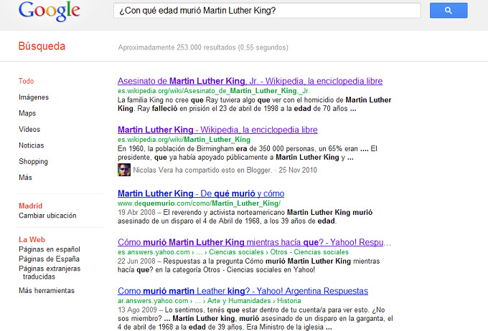
Task: Filter by Páginas en español
Action: pos(50,249)
